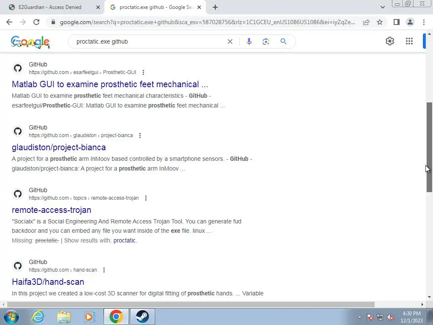
Task: Click the browser forward arrow
Action: (23, 22)
